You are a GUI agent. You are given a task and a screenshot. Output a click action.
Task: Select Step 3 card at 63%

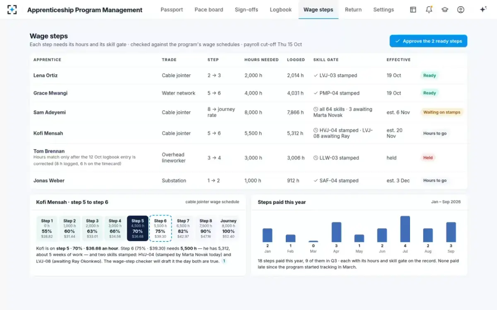pyautogui.click(x=92, y=229)
